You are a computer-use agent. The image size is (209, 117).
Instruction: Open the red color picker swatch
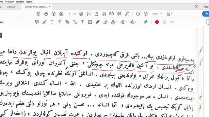click(x=157, y=22)
